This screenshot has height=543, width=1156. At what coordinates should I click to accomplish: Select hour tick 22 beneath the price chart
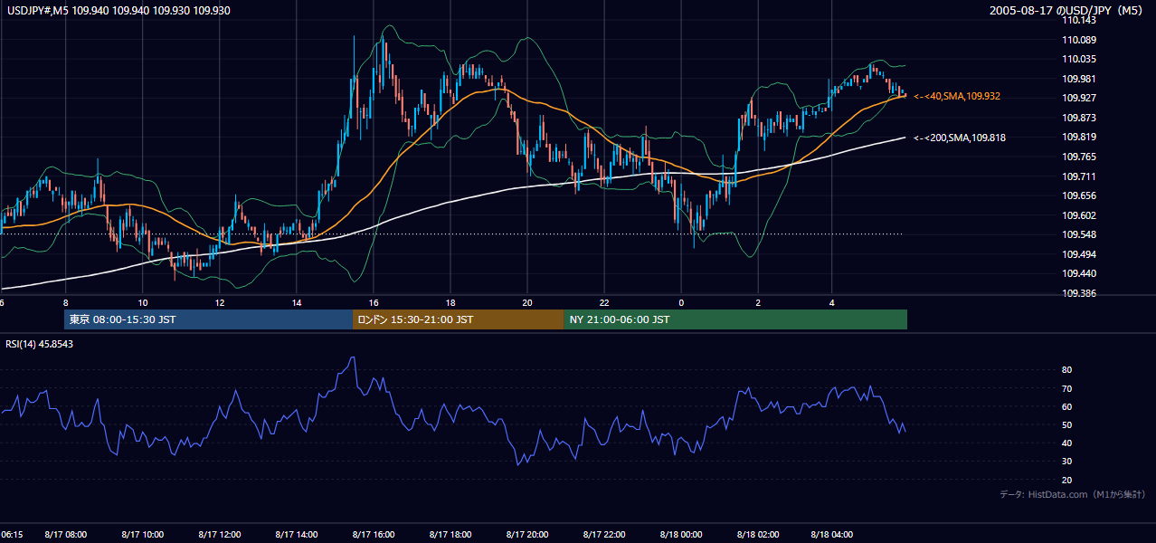click(x=604, y=303)
